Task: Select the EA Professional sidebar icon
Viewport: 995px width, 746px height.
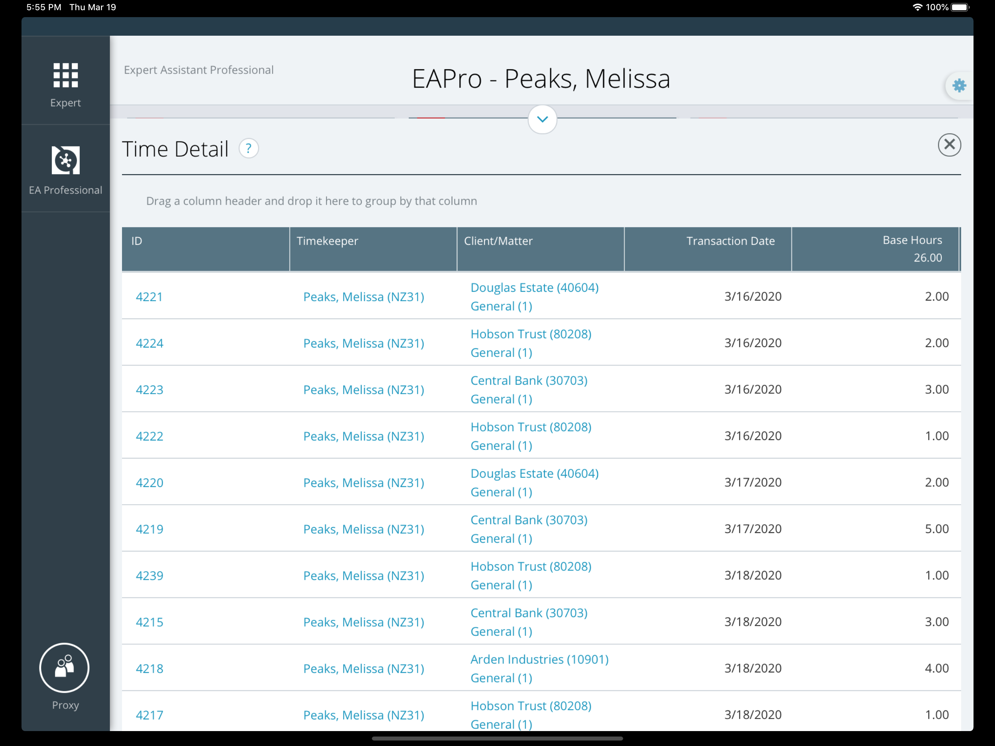Action: click(66, 161)
